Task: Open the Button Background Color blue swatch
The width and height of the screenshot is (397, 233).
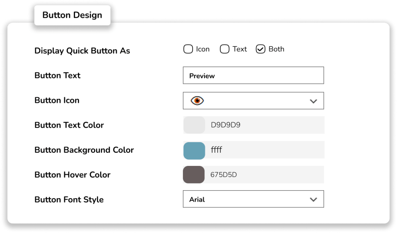Action: click(194, 150)
